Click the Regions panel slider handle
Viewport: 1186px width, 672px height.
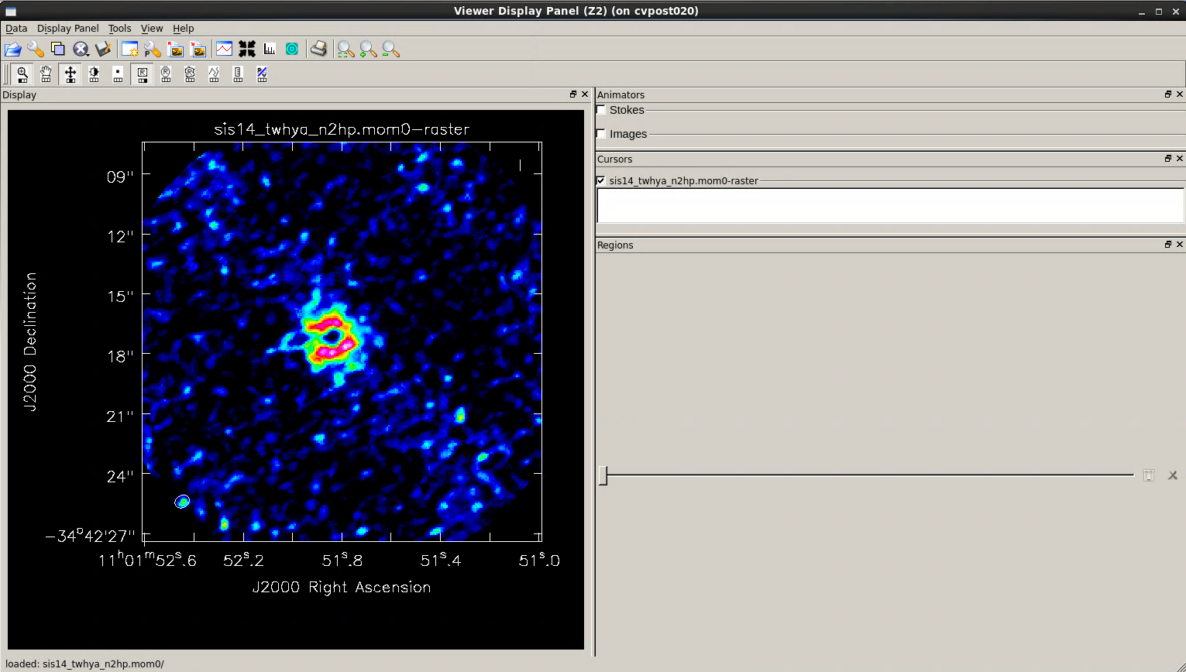pos(603,475)
